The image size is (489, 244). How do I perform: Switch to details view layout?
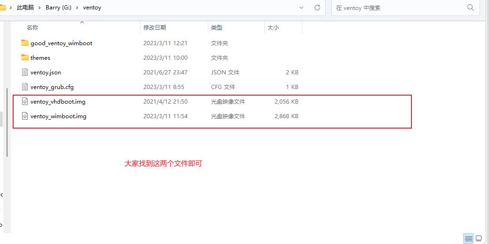point(468,238)
